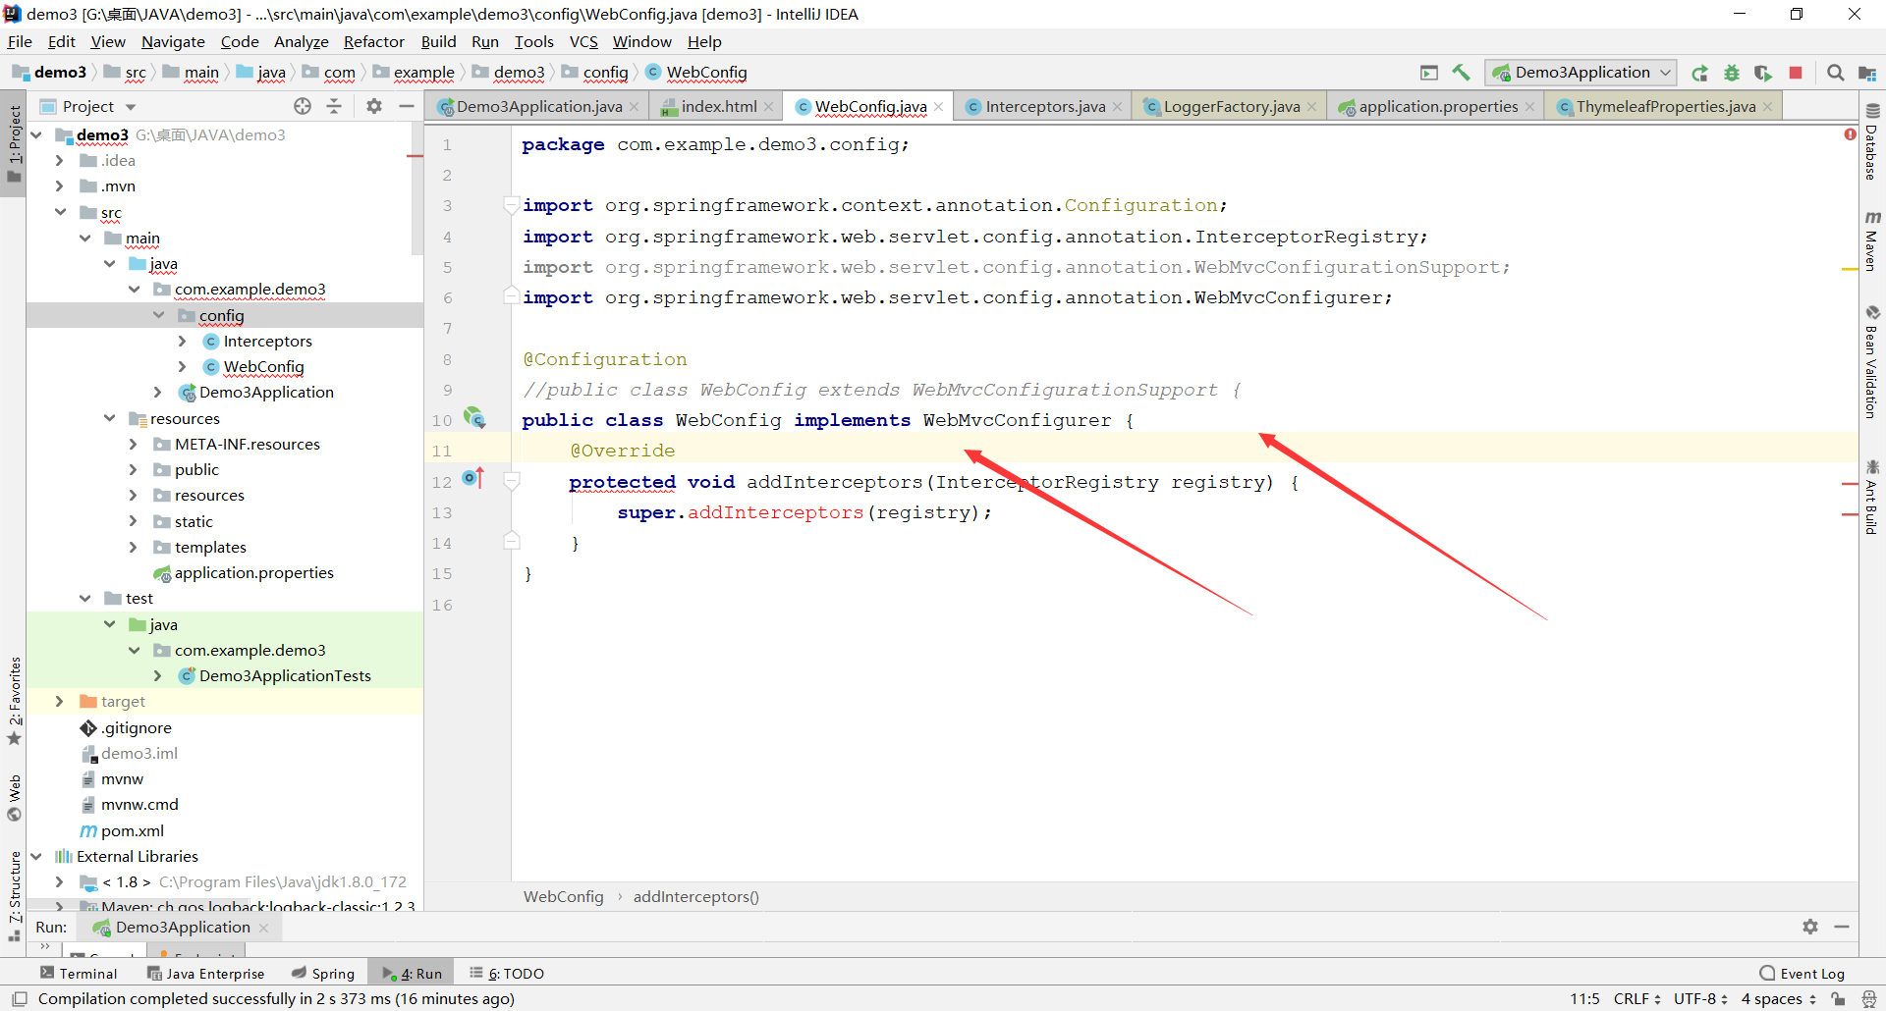Screen dimensions: 1886x1011
Task: Change file encoding UTF-8 in status bar
Action: pyautogui.click(x=1700, y=999)
